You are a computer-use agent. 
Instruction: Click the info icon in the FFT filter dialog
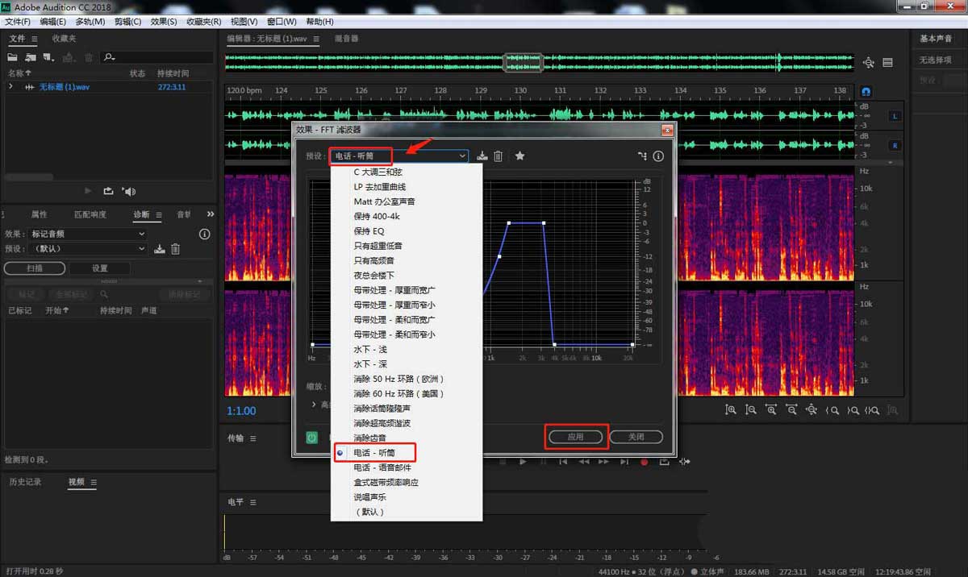tap(658, 156)
